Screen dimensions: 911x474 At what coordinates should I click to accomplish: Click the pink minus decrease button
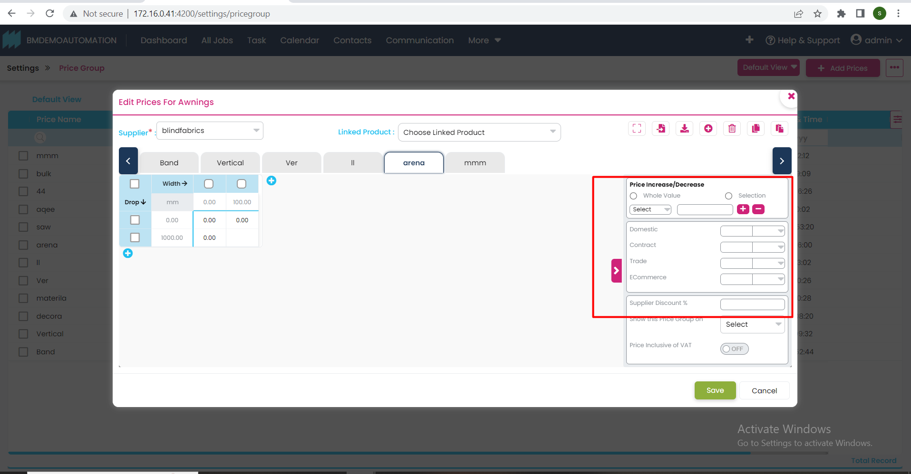pos(758,209)
